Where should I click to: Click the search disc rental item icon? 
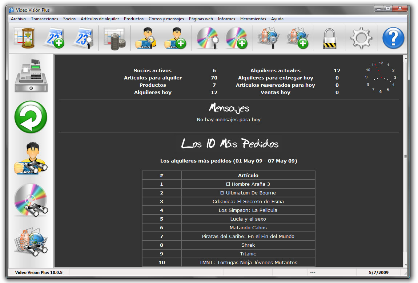[208, 38]
